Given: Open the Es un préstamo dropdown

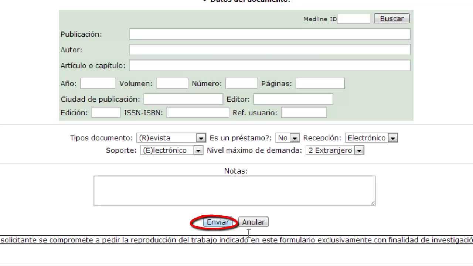Looking at the screenshot, I should 287,138.
